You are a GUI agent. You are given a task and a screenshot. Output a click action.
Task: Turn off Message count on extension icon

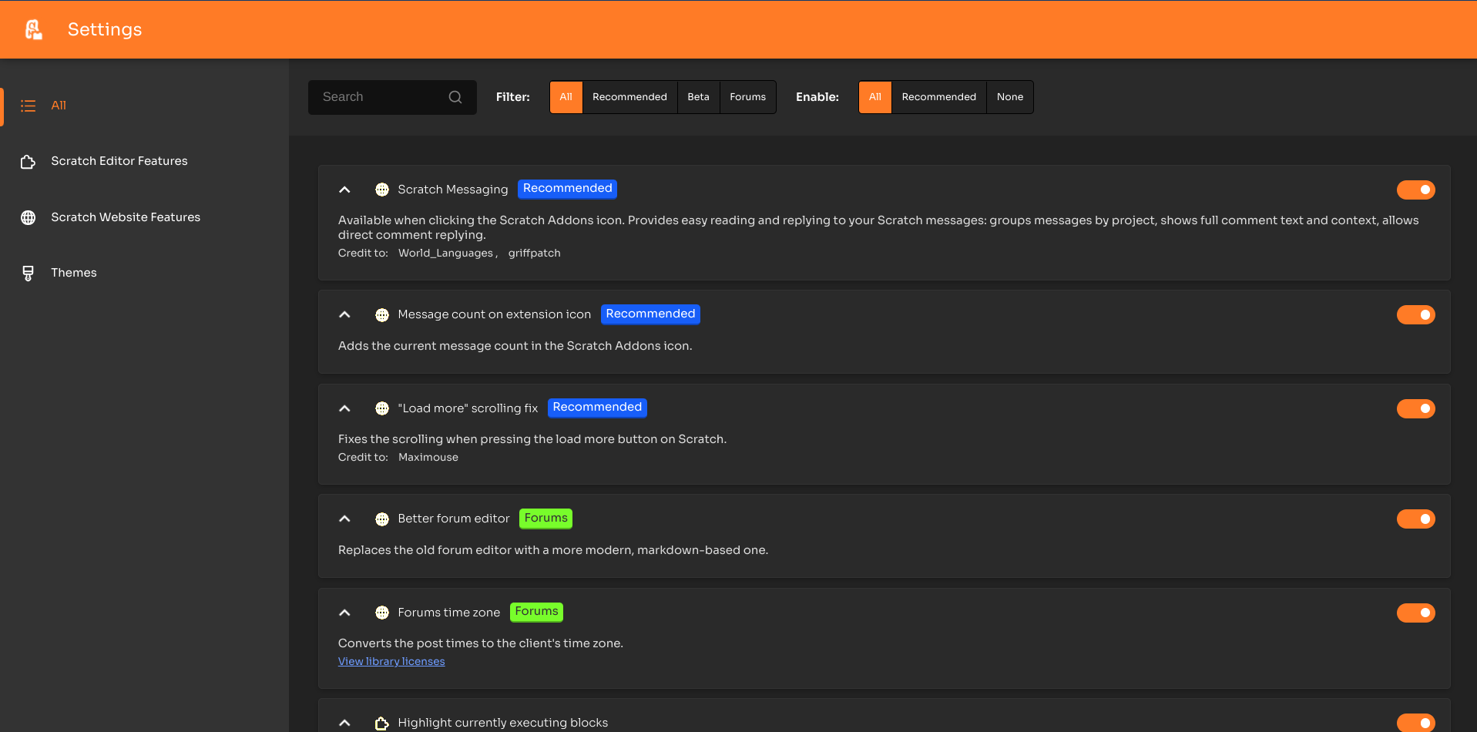1415,314
